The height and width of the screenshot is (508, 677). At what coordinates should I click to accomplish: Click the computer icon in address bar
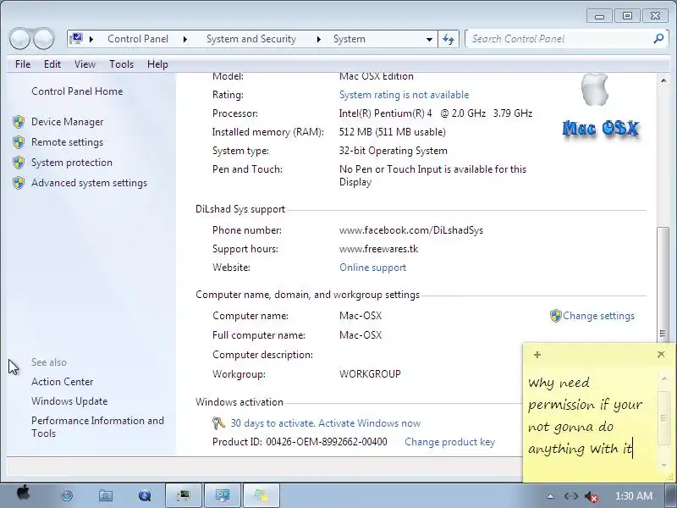76,38
